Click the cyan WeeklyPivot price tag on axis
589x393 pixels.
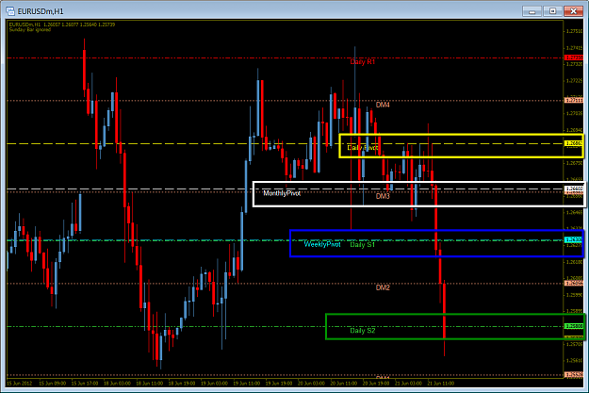[x=574, y=239]
